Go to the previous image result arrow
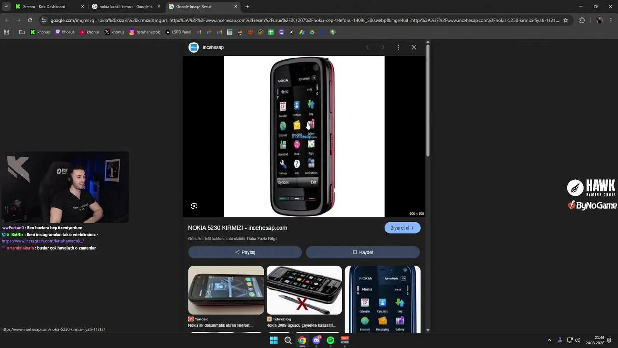The width and height of the screenshot is (618, 348). point(367,47)
